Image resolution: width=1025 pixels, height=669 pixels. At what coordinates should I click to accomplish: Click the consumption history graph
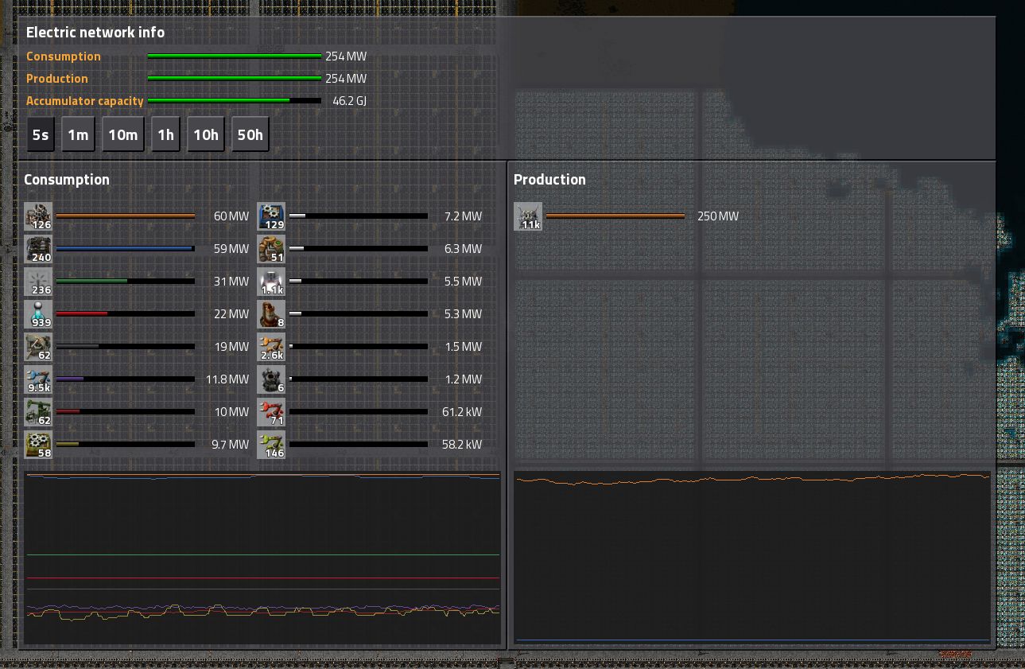pos(262,558)
